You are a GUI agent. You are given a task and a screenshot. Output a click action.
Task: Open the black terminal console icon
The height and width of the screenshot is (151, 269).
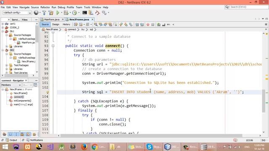pos(84,13)
